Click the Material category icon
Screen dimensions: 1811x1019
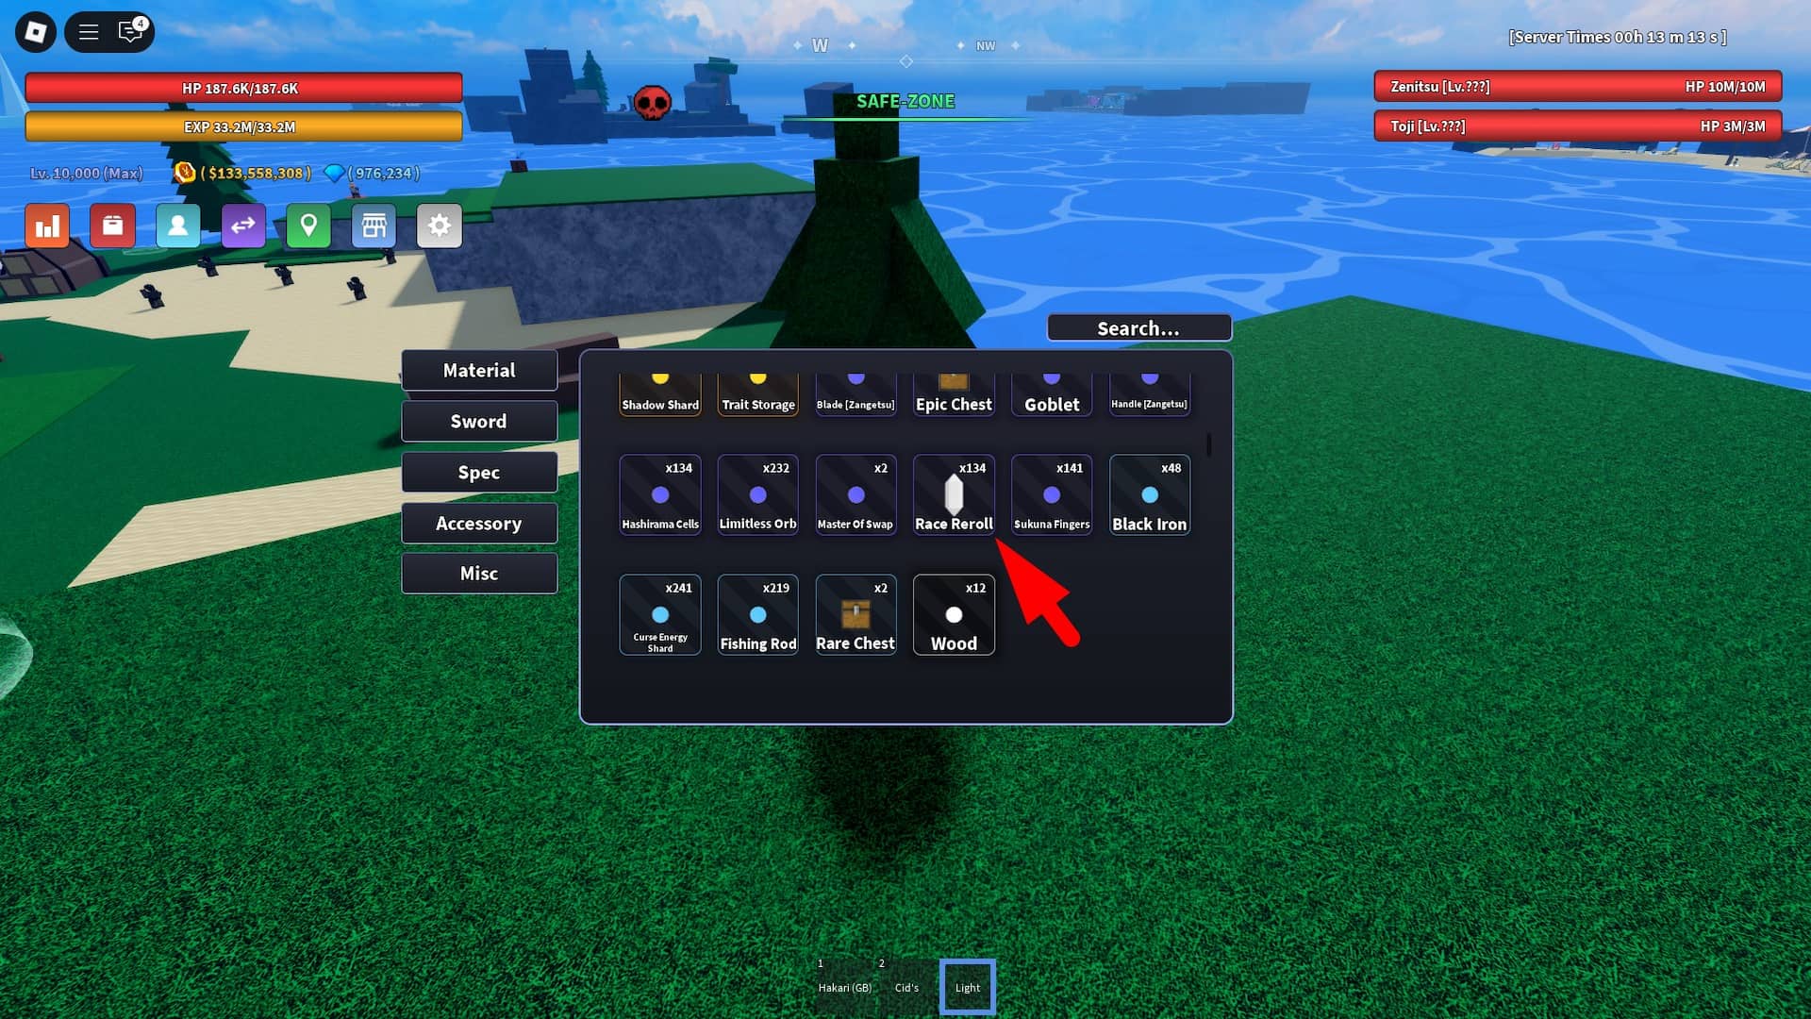(479, 370)
